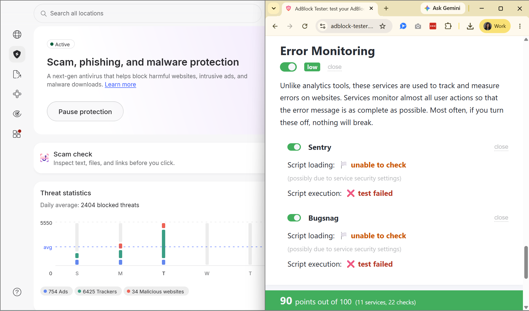
Task: Click the Search all locations field
Action: 148,13
